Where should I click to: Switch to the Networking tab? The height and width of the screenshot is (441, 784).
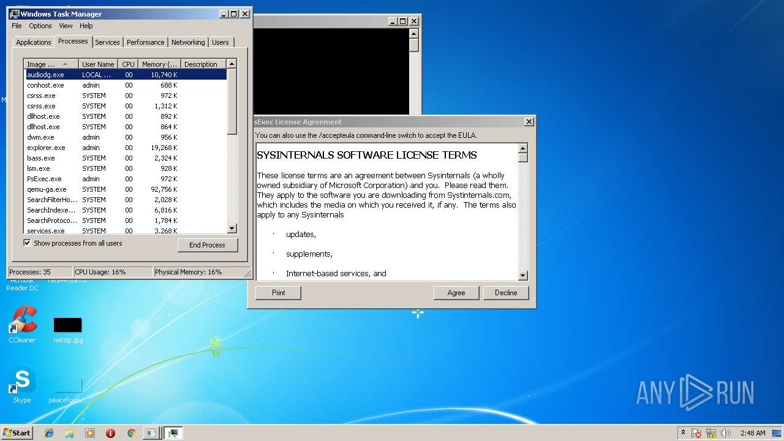[x=188, y=42]
